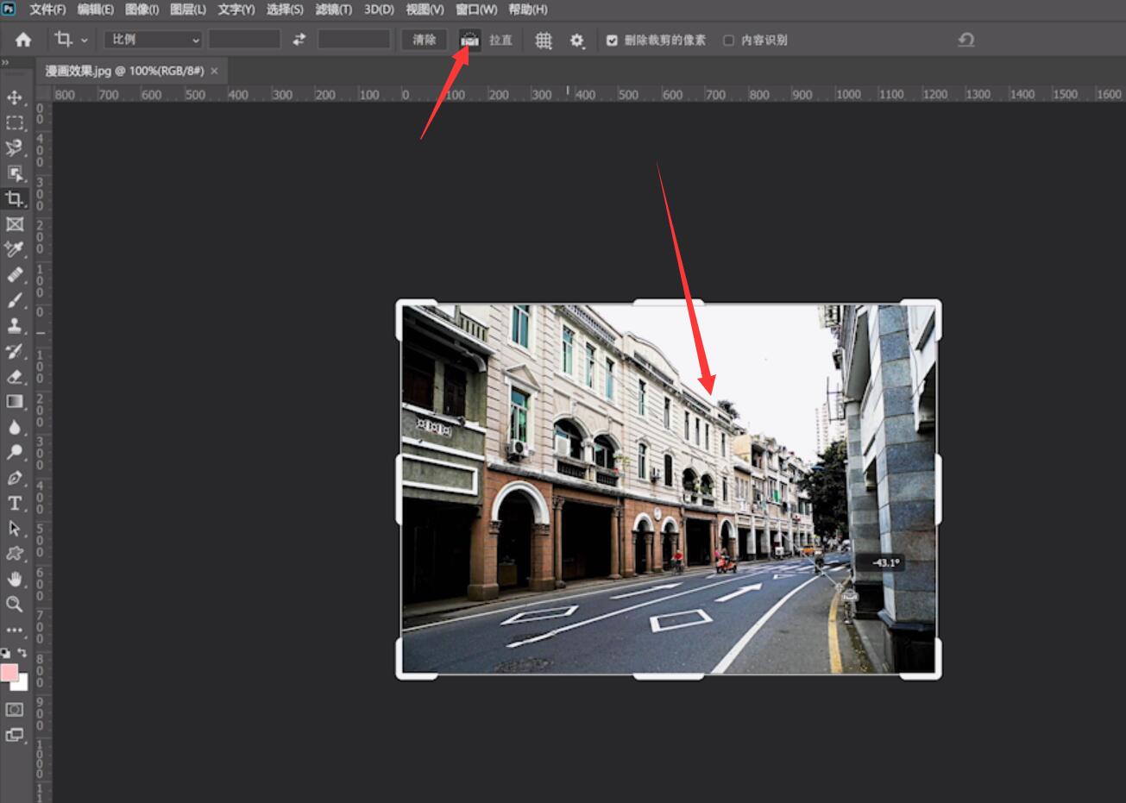
Task: Select the Healing Brush tool
Action: click(15, 275)
